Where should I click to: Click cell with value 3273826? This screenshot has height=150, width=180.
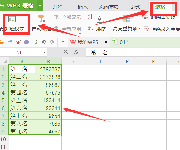point(48,77)
